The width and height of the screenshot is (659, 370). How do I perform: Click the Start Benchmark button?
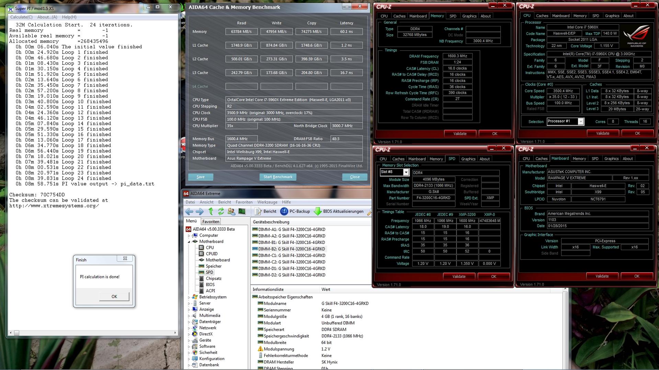coord(278,177)
